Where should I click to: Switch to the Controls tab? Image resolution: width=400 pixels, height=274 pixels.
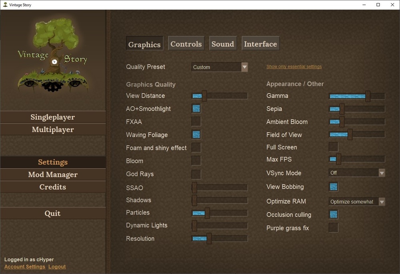tap(186, 43)
